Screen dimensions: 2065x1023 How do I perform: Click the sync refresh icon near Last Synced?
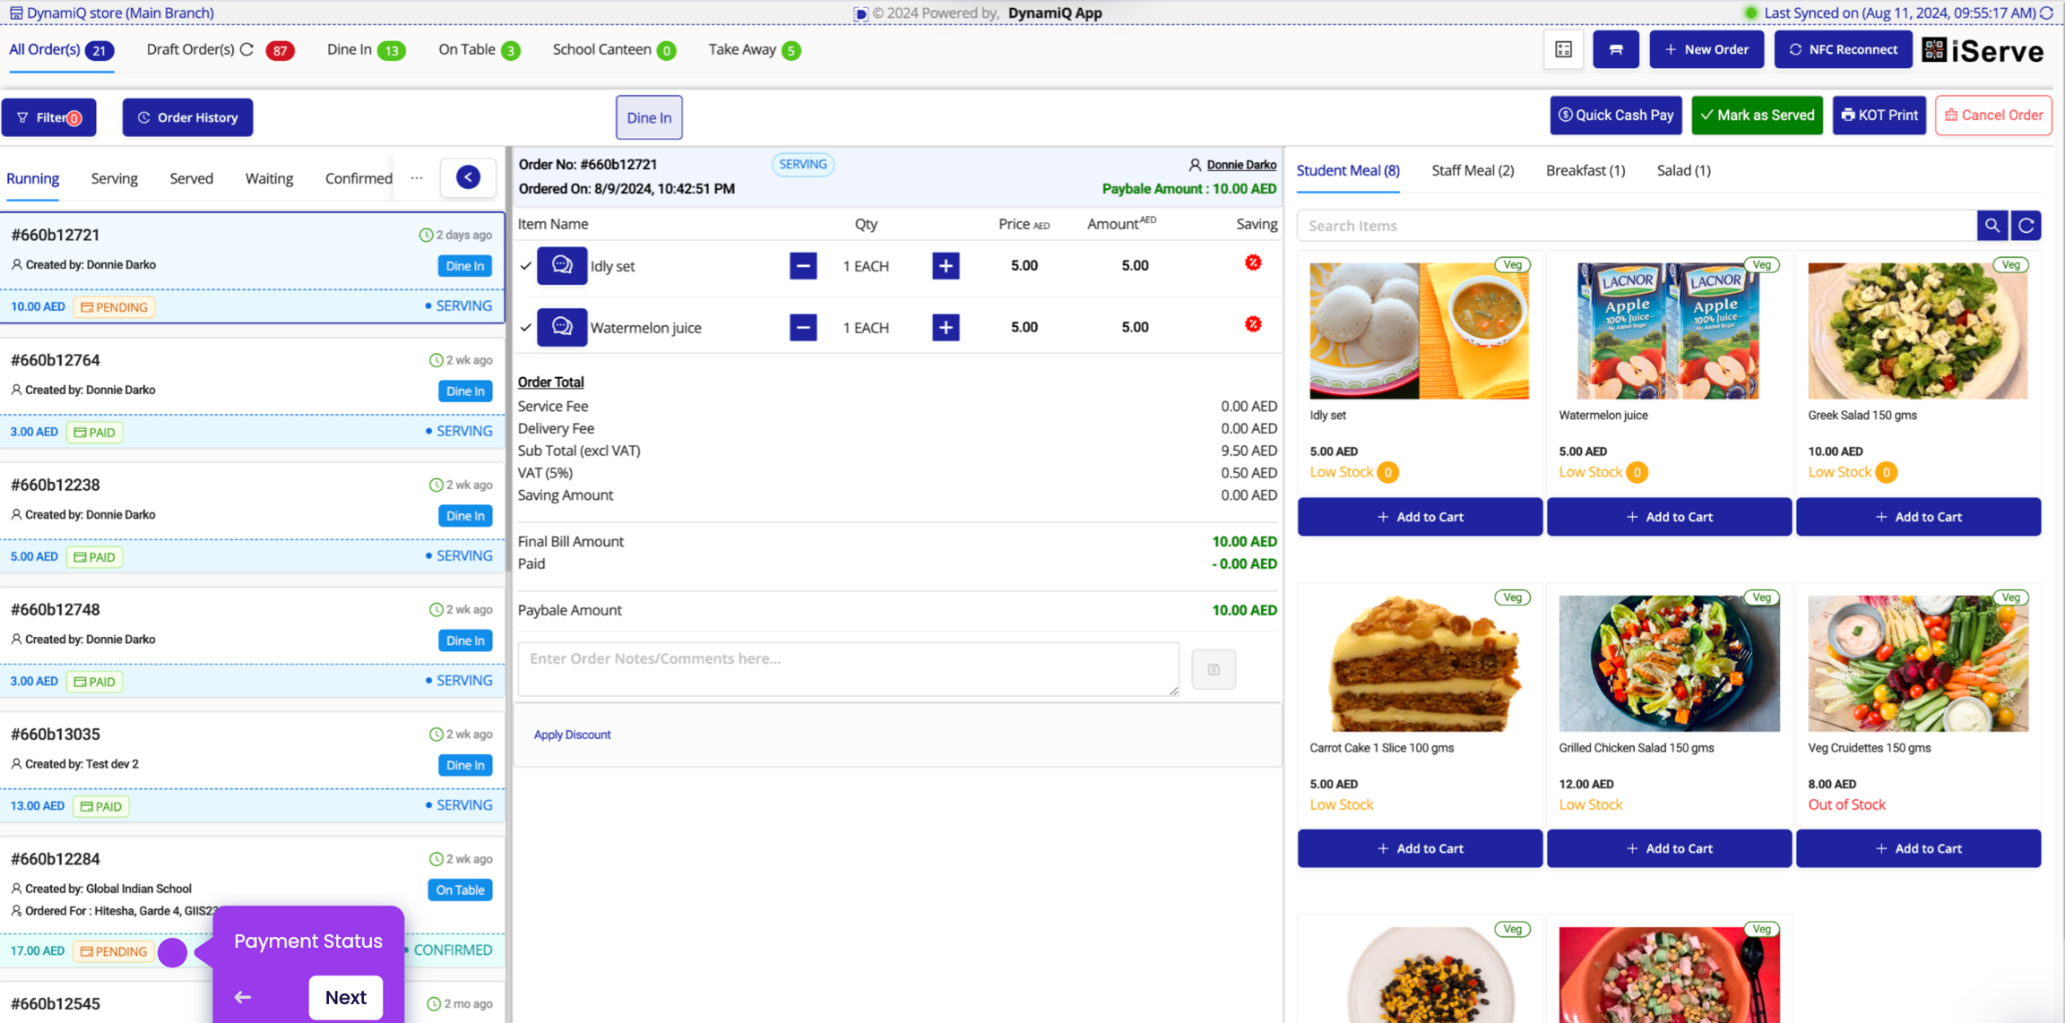click(2047, 13)
